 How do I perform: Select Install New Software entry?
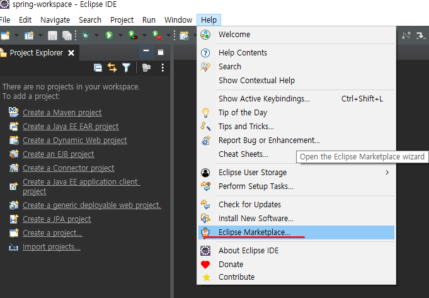297,219
